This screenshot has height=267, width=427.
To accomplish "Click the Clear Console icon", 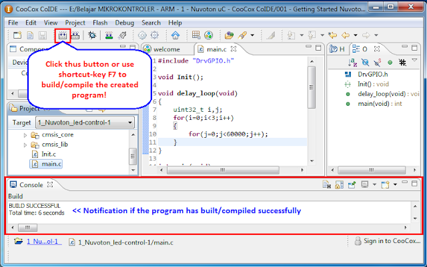I will click(327, 184).
